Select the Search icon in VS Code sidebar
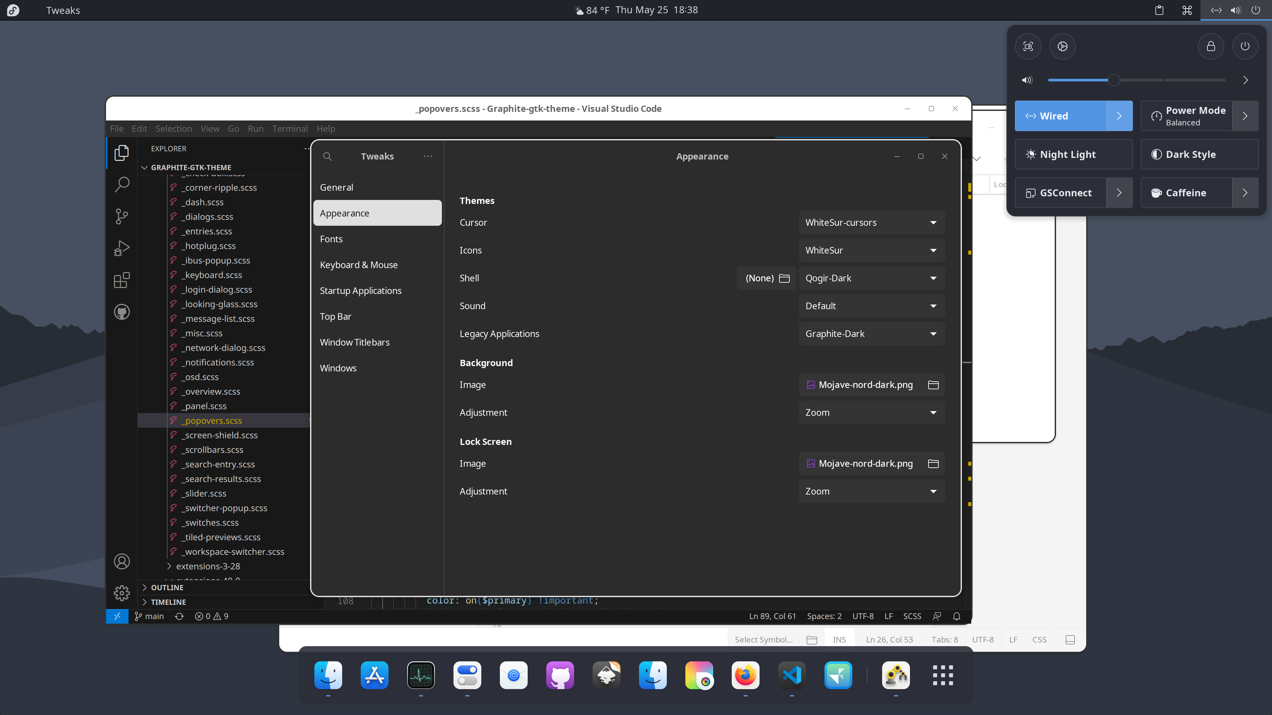The height and width of the screenshot is (715, 1272). coord(122,184)
